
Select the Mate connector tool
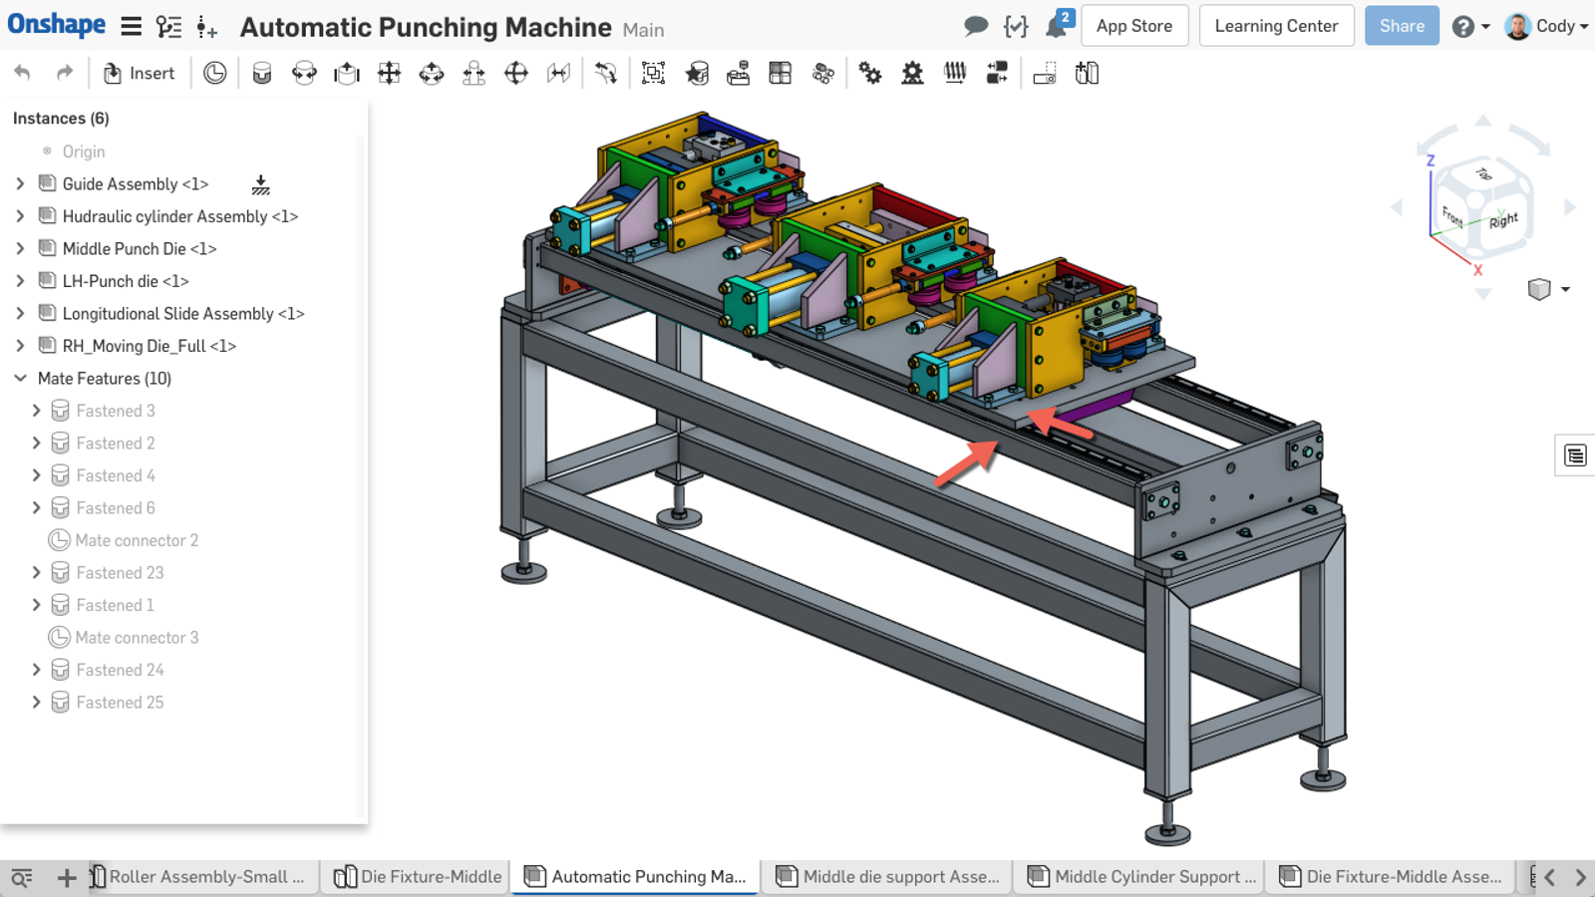pos(214,73)
